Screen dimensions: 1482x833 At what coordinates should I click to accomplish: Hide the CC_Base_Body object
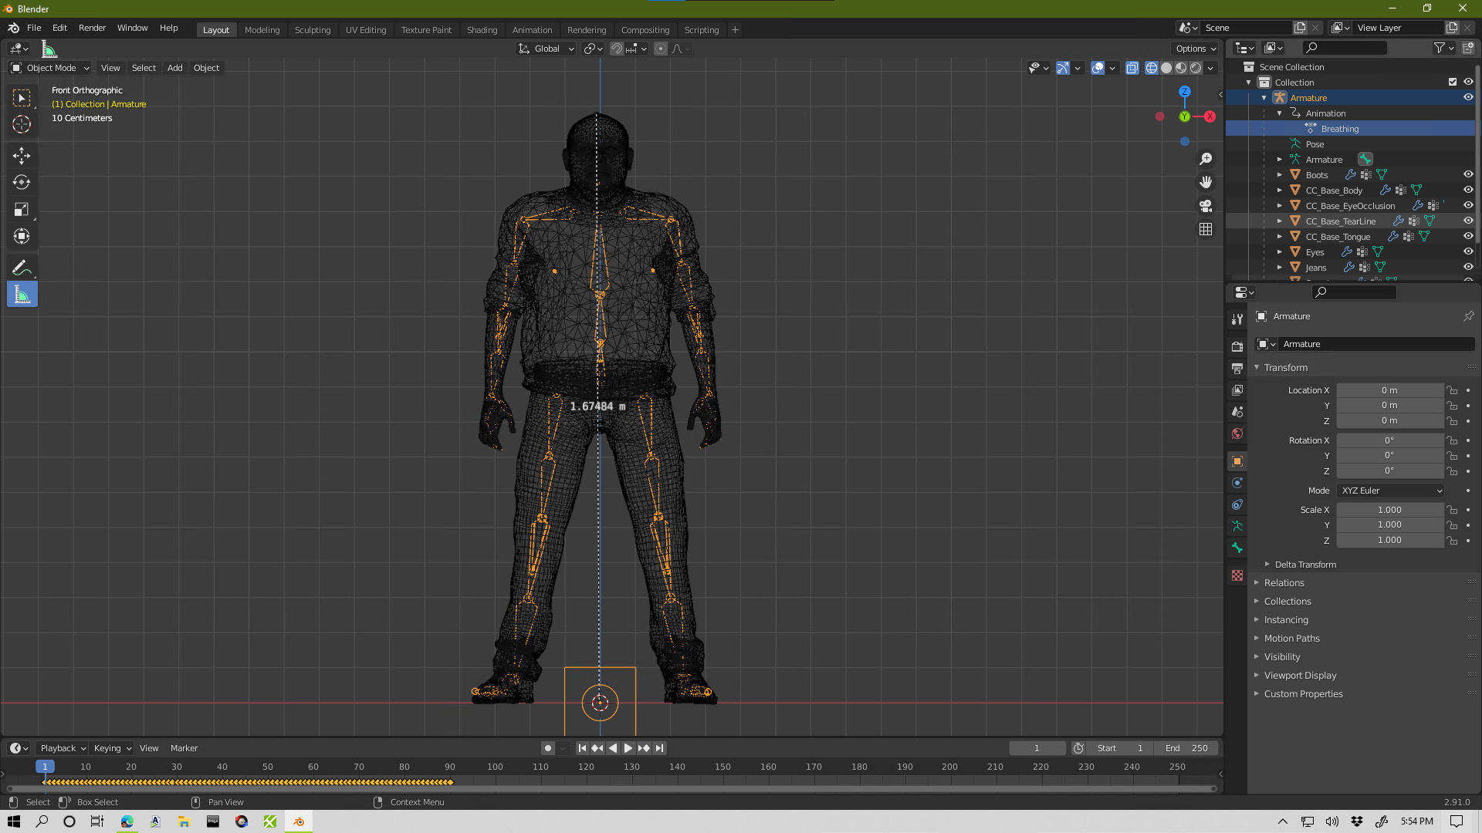[1468, 190]
